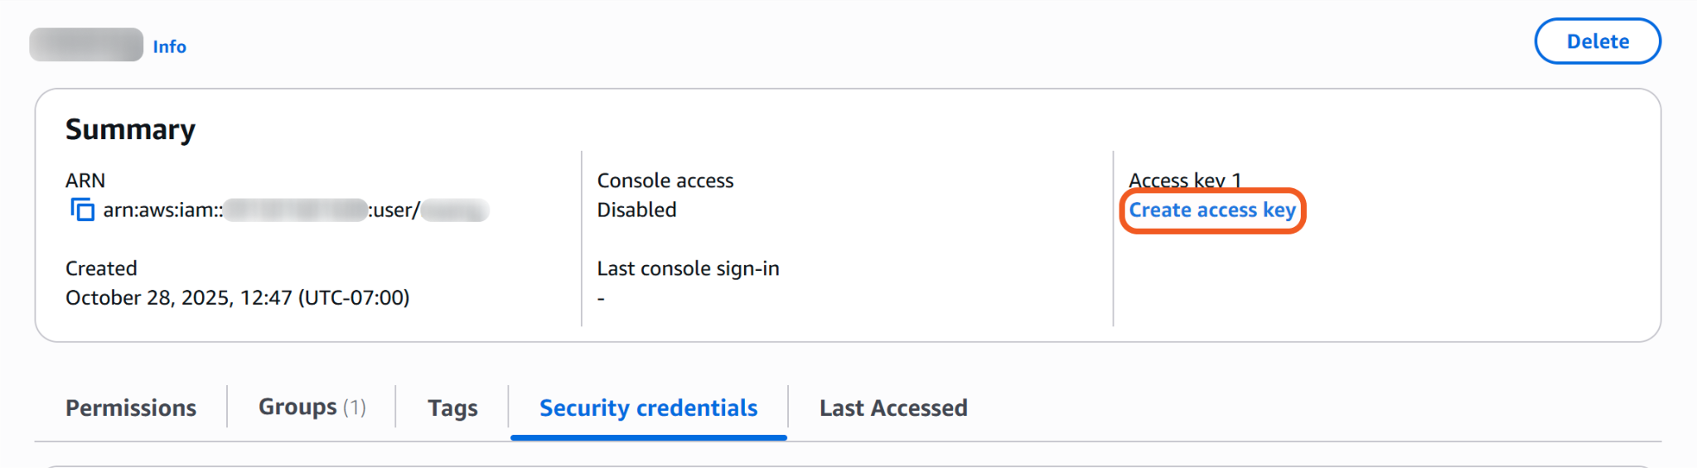
Task: Go to the Security credentials tab
Action: point(648,408)
